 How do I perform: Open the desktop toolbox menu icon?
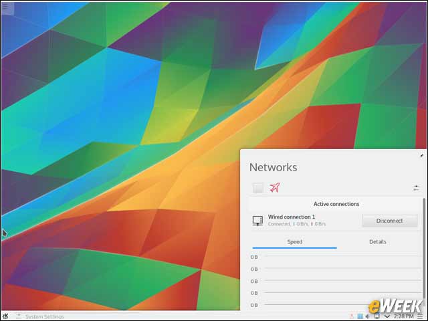[6, 7]
